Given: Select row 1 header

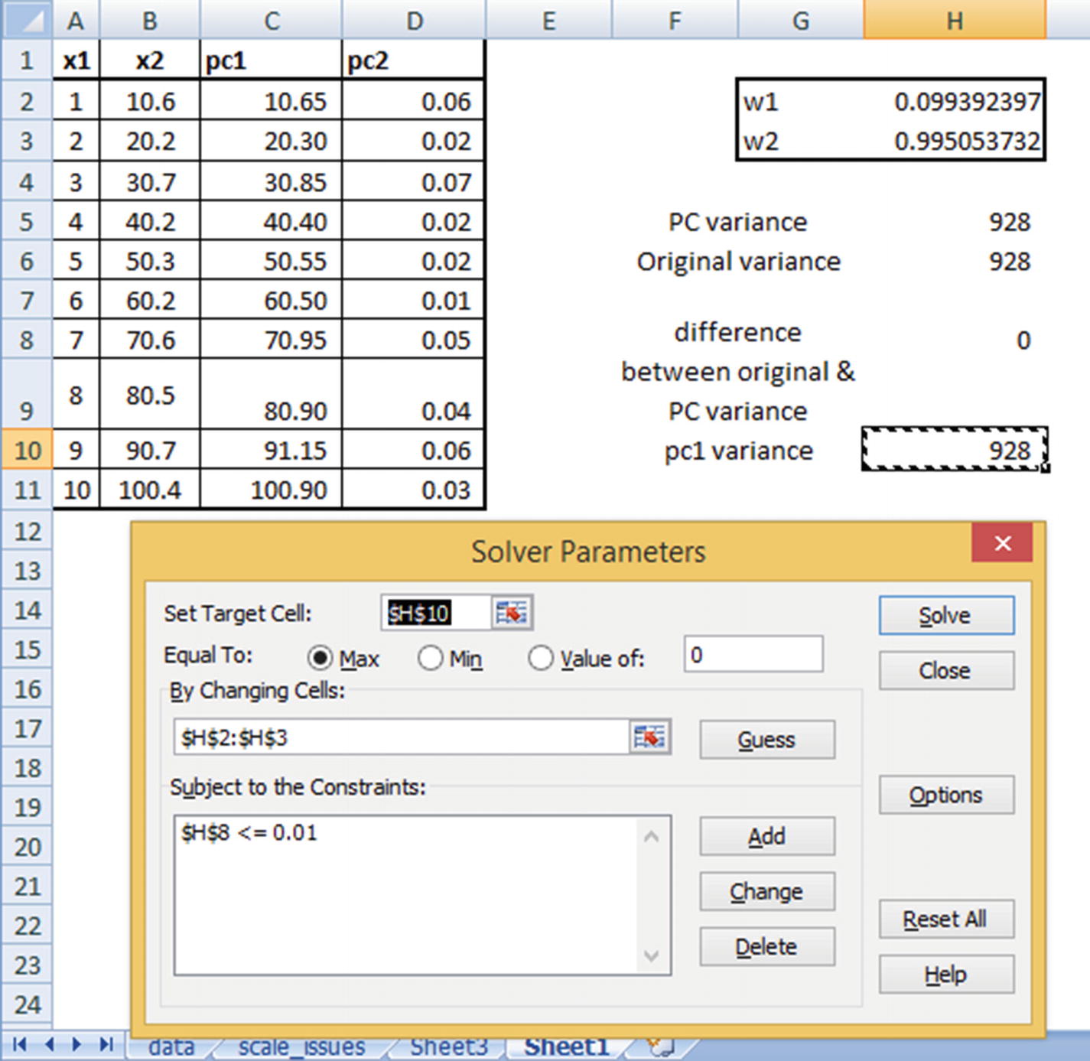Looking at the screenshot, I should (x=26, y=60).
